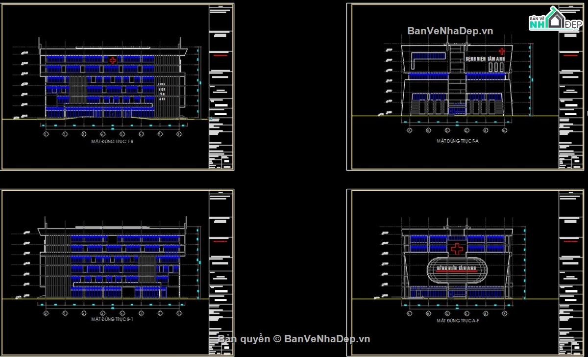Select the MẶT ĐỨNG TRỤC F-A title
Screen dimensions: 588x357
457,141
